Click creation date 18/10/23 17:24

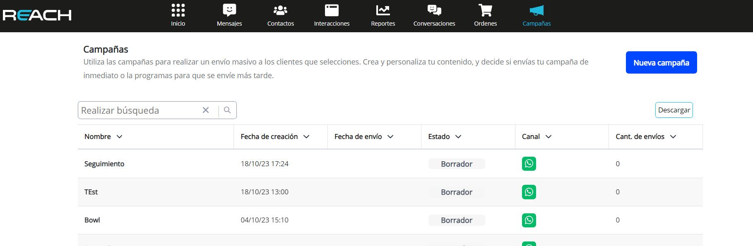coord(265,164)
